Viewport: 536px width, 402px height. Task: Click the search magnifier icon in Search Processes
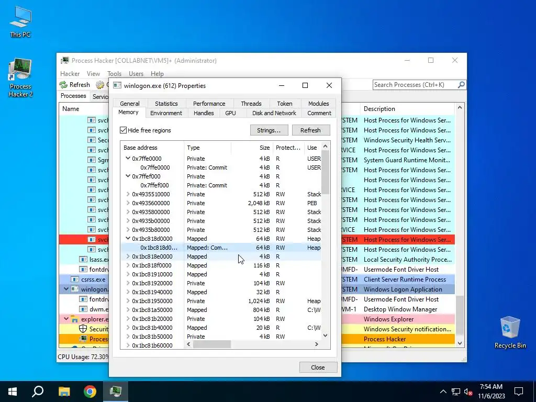click(x=461, y=84)
